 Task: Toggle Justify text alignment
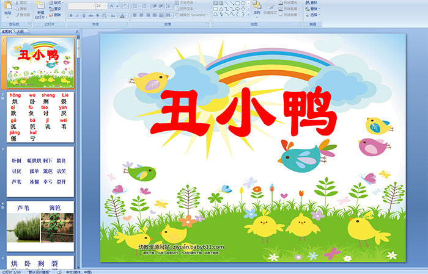(155, 15)
